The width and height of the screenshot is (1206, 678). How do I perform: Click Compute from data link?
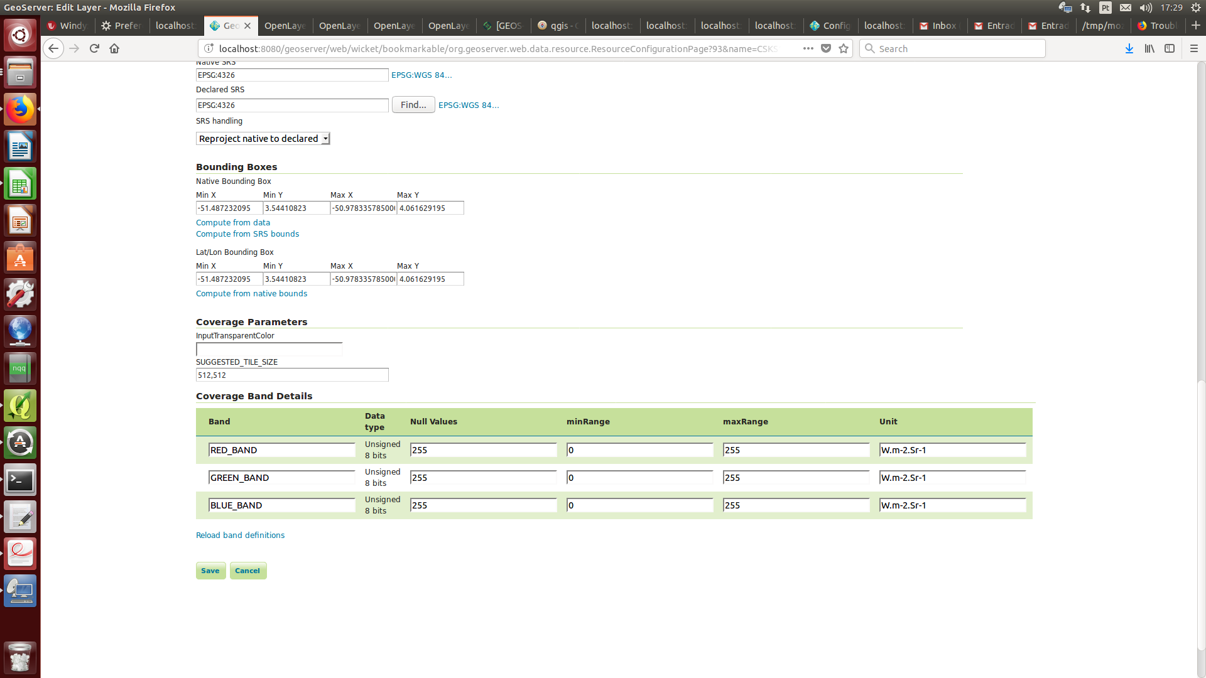pyautogui.click(x=233, y=223)
